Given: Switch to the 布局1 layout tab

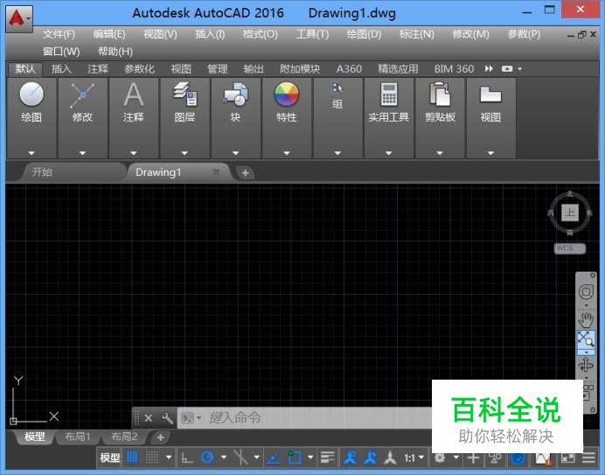Looking at the screenshot, I should (77, 437).
